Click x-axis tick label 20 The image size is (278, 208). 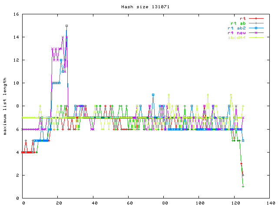click(59, 203)
